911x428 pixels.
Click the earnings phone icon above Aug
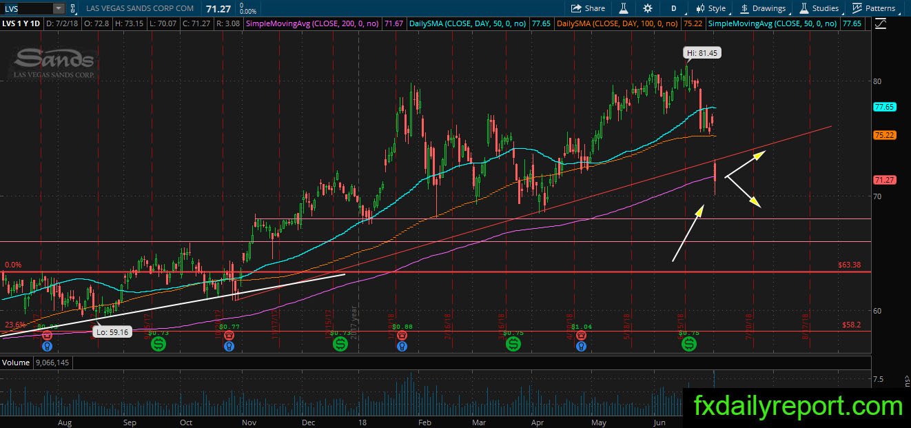point(47,335)
